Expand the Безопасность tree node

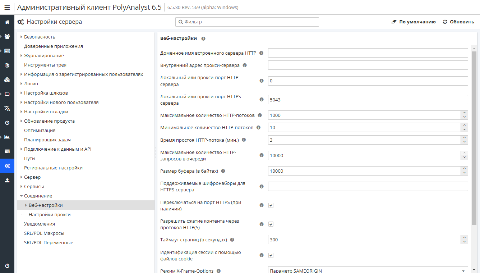[22, 37]
